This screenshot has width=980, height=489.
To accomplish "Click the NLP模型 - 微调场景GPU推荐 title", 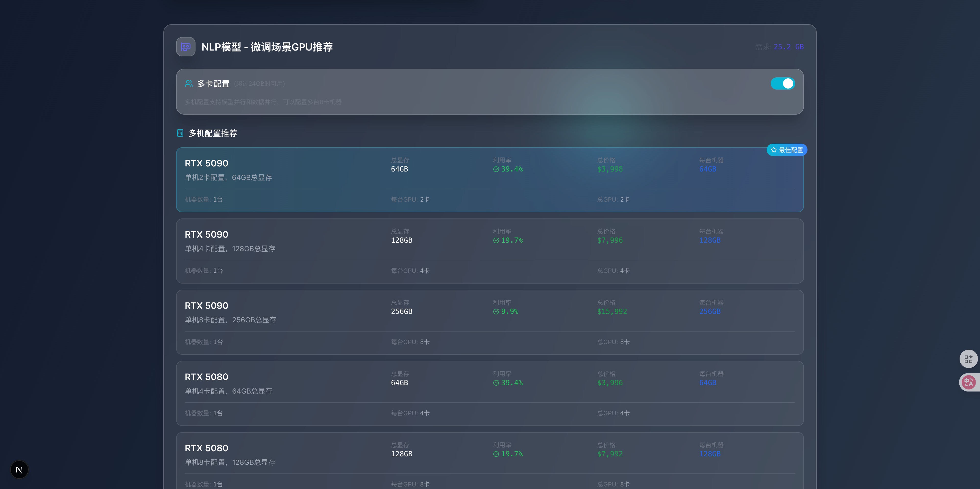I will pos(267,47).
